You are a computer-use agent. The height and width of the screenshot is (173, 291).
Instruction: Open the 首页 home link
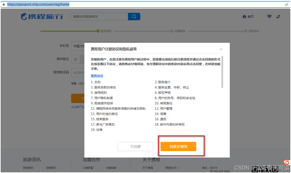pos(248,16)
